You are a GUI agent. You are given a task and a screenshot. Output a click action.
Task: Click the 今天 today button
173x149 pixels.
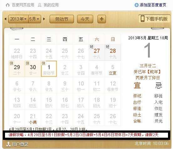coord(85,19)
